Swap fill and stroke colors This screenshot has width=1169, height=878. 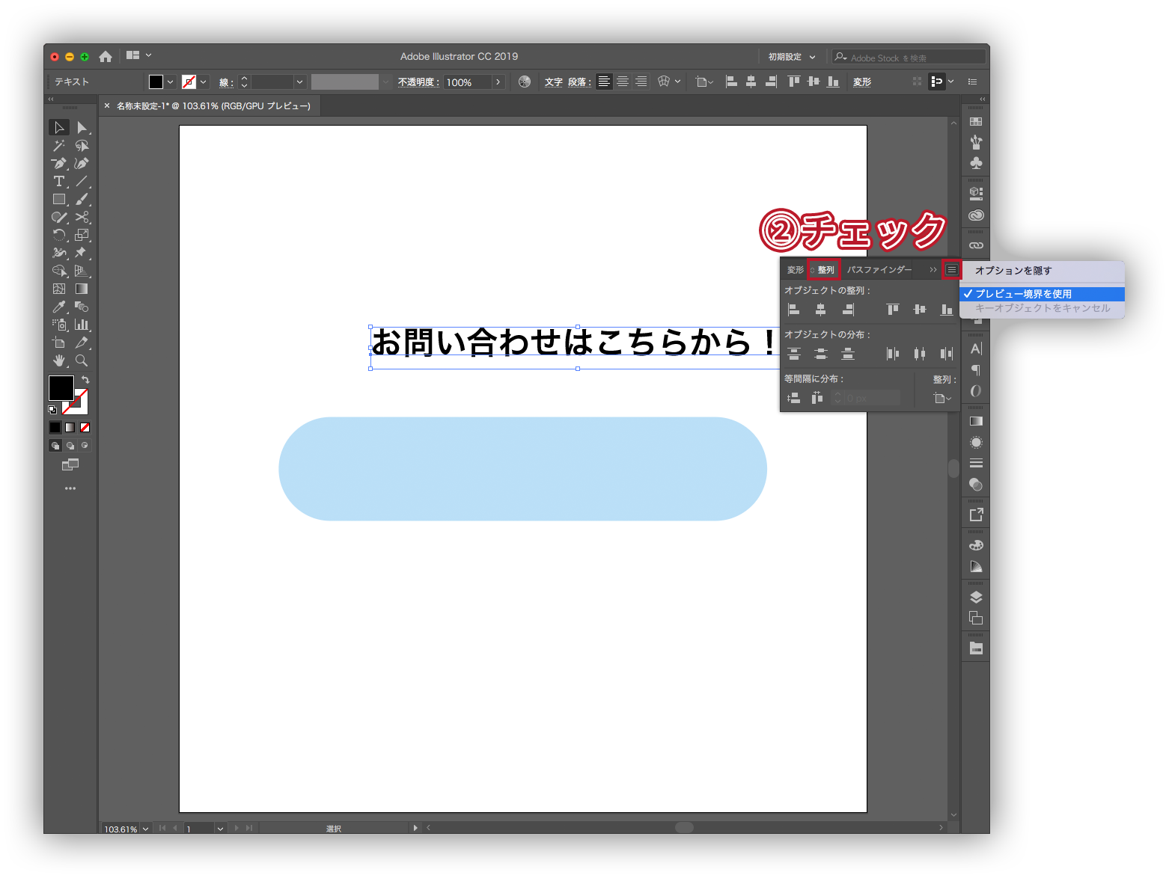(x=85, y=380)
